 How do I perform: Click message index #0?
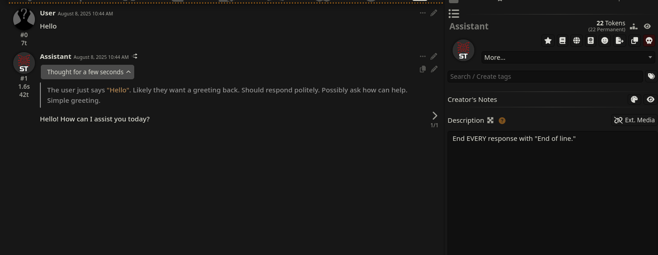point(24,35)
